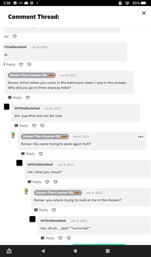Image resolution: width=151 pixels, height=257 pixels.
Task: Give a badge to the "turns red" comment
Action: click(68, 238)
